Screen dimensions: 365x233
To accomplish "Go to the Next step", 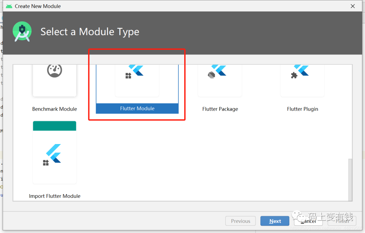I will pyautogui.click(x=275, y=221).
